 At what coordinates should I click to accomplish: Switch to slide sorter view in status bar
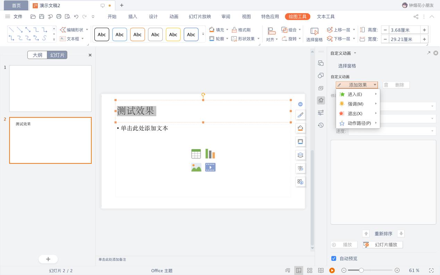coord(309,270)
